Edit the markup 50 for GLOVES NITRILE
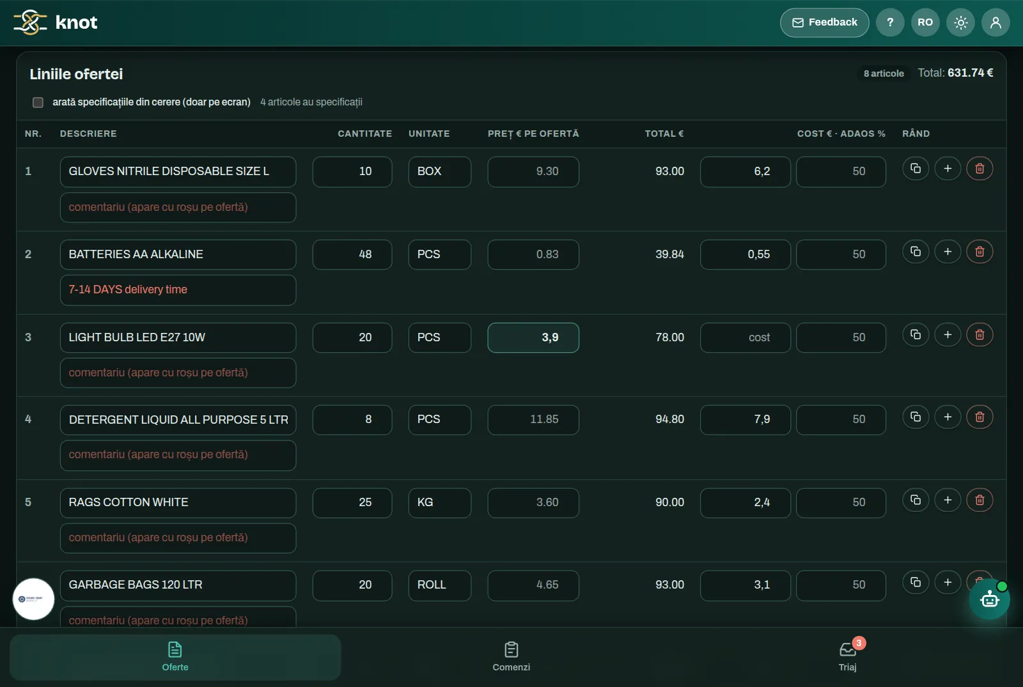 [841, 172]
